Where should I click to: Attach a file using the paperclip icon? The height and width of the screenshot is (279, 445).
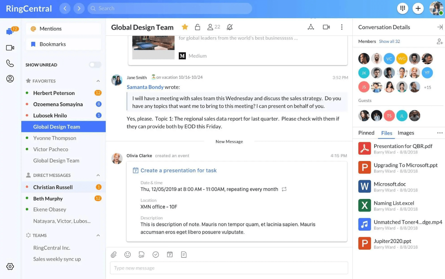click(x=114, y=254)
